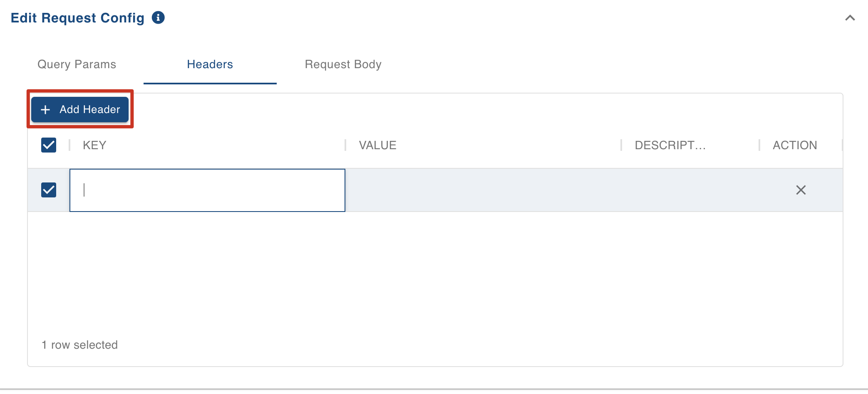This screenshot has height=394, width=868.
Task: Click the ACTION column header
Action: [x=795, y=145]
